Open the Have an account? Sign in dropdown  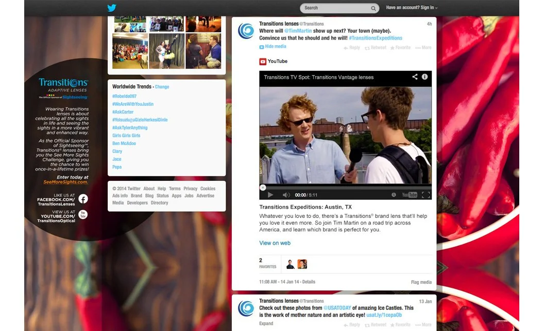tap(412, 8)
